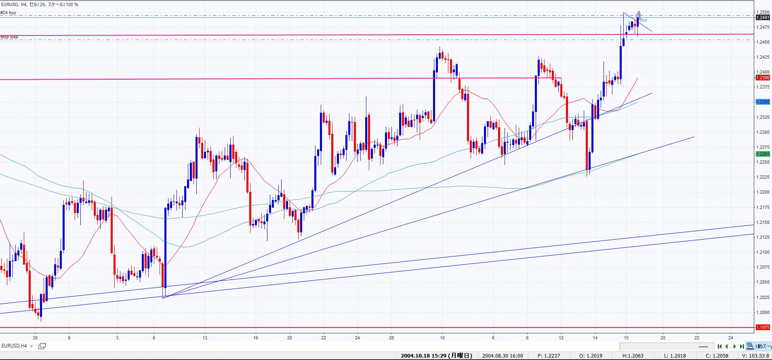This screenshot has height=360, width=772.
Task: Select the #24 buy order line label
Action: point(8,13)
